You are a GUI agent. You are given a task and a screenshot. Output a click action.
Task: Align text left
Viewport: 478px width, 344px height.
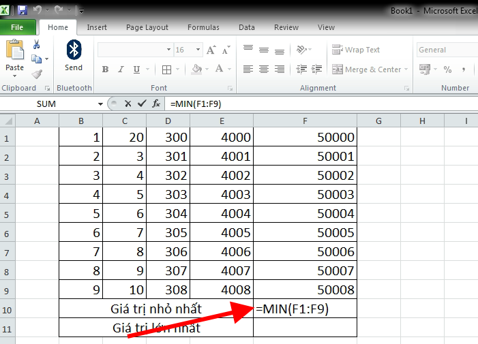coord(248,69)
